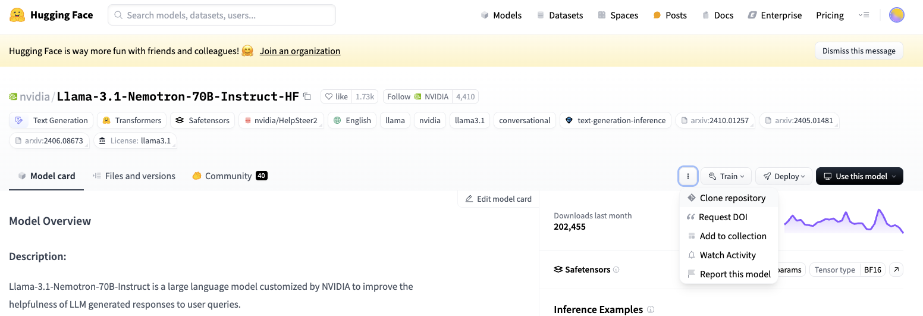Open the Train dropdown
Image resolution: width=923 pixels, height=316 pixels.
pyautogui.click(x=726, y=176)
